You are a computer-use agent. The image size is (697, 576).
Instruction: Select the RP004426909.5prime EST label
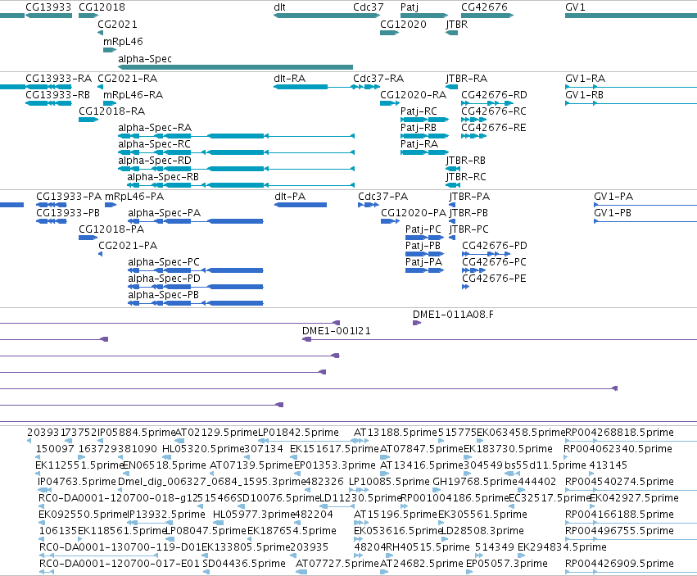pos(620,564)
